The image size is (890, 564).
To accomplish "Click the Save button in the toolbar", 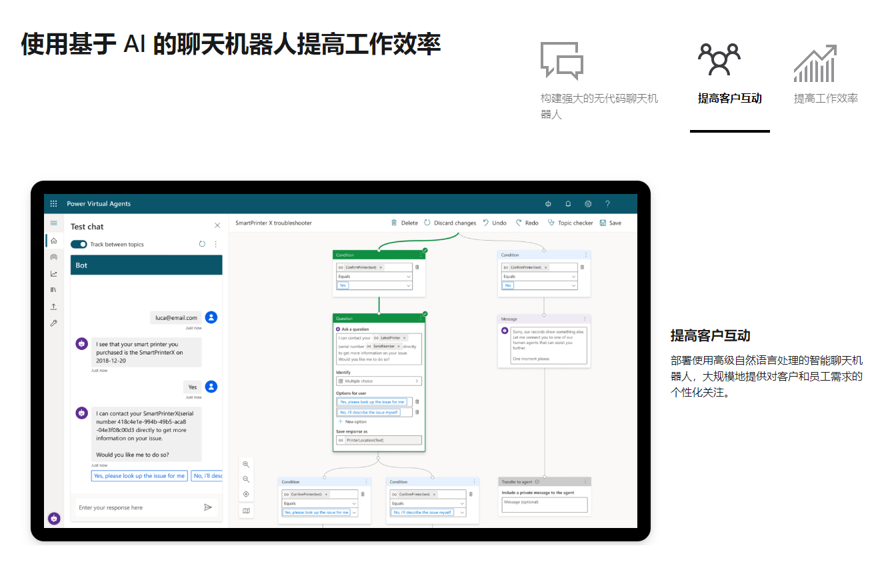I will click(610, 223).
